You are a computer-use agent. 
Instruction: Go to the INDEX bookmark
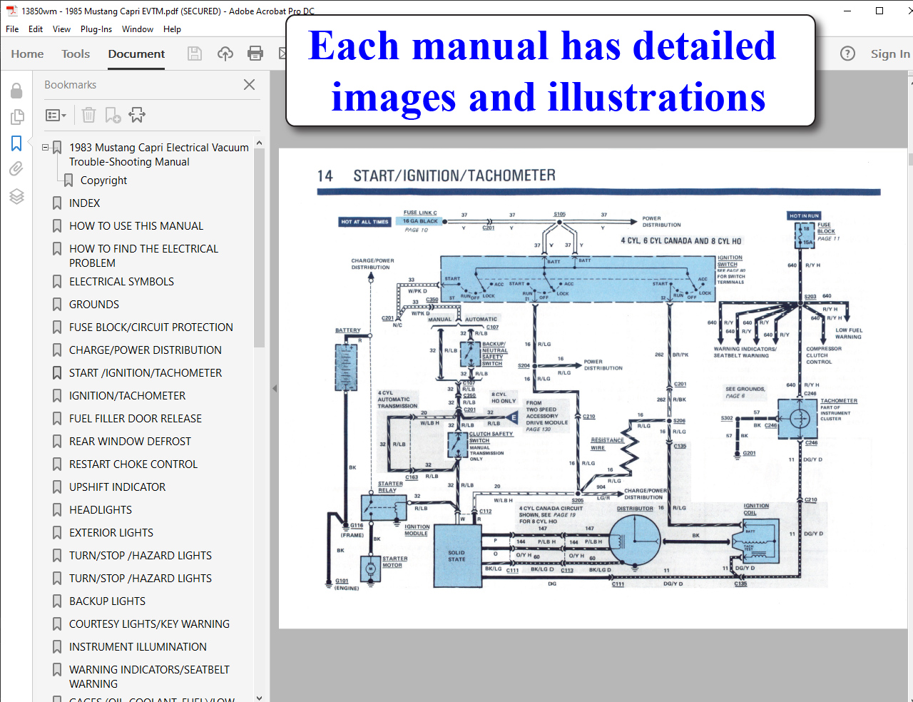tap(84, 203)
